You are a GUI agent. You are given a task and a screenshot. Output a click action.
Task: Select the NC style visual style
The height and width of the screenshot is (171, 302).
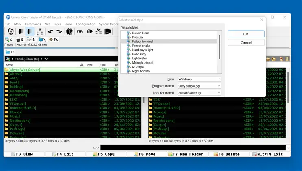138,67
